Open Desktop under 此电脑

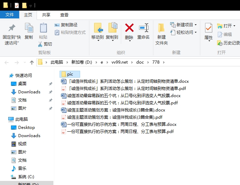coord(23,128)
